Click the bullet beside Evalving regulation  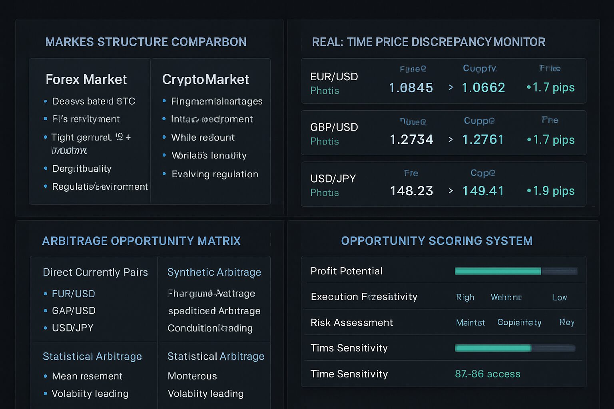(x=164, y=174)
